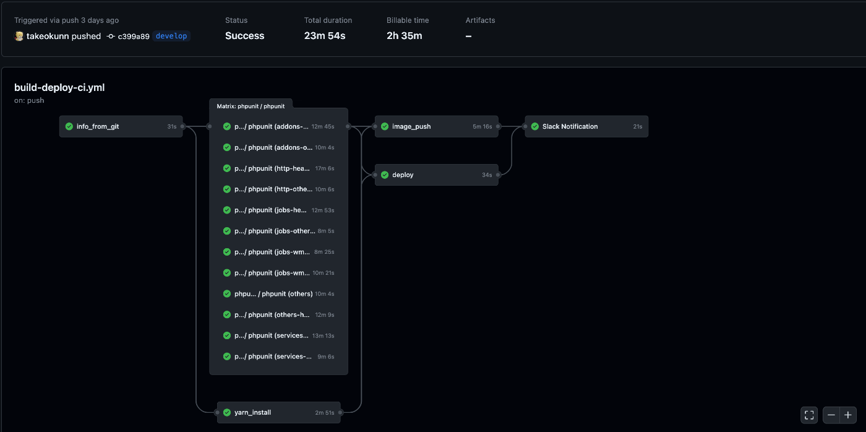Click the '12m 9s' duration in matrix

[325, 314]
